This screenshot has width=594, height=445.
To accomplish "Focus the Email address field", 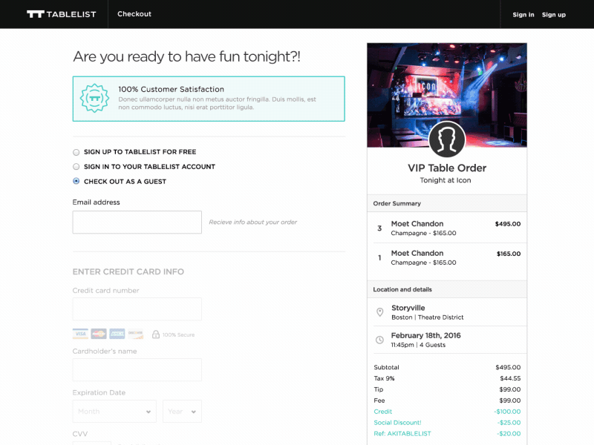I will pyautogui.click(x=137, y=222).
